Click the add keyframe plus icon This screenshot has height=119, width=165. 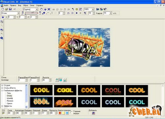44,13
